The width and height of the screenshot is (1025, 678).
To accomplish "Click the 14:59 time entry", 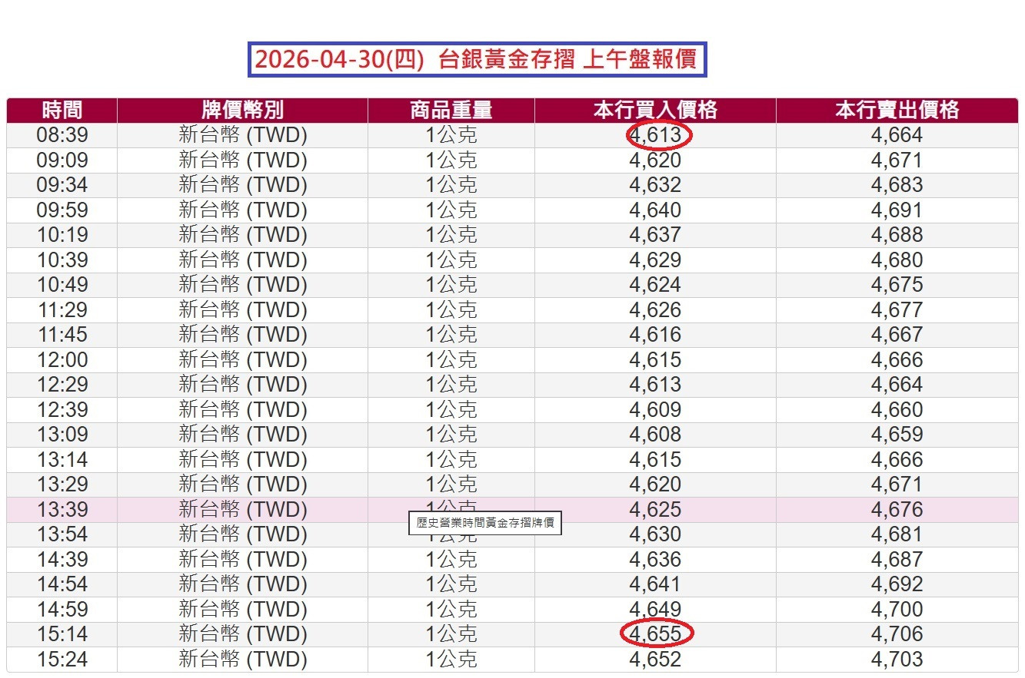I will (61, 609).
